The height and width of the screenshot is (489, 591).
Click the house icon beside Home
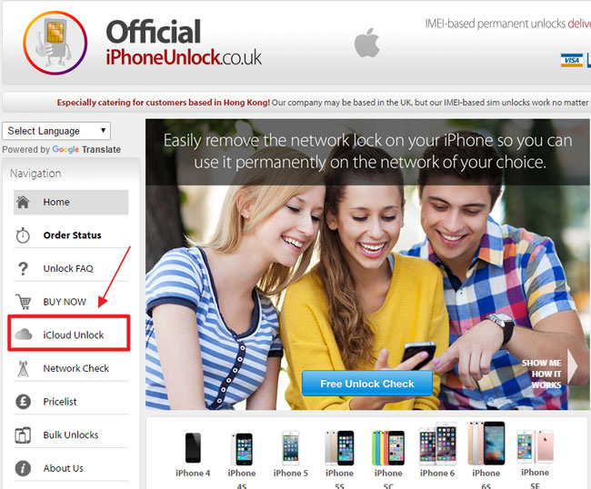click(x=23, y=202)
